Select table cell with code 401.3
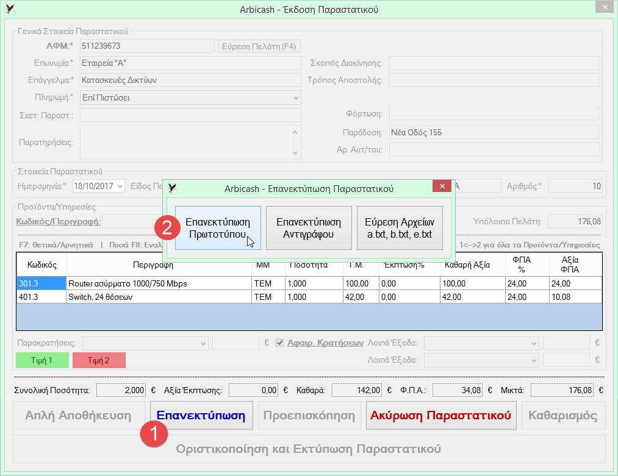This screenshot has height=476, width=618. click(x=41, y=297)
